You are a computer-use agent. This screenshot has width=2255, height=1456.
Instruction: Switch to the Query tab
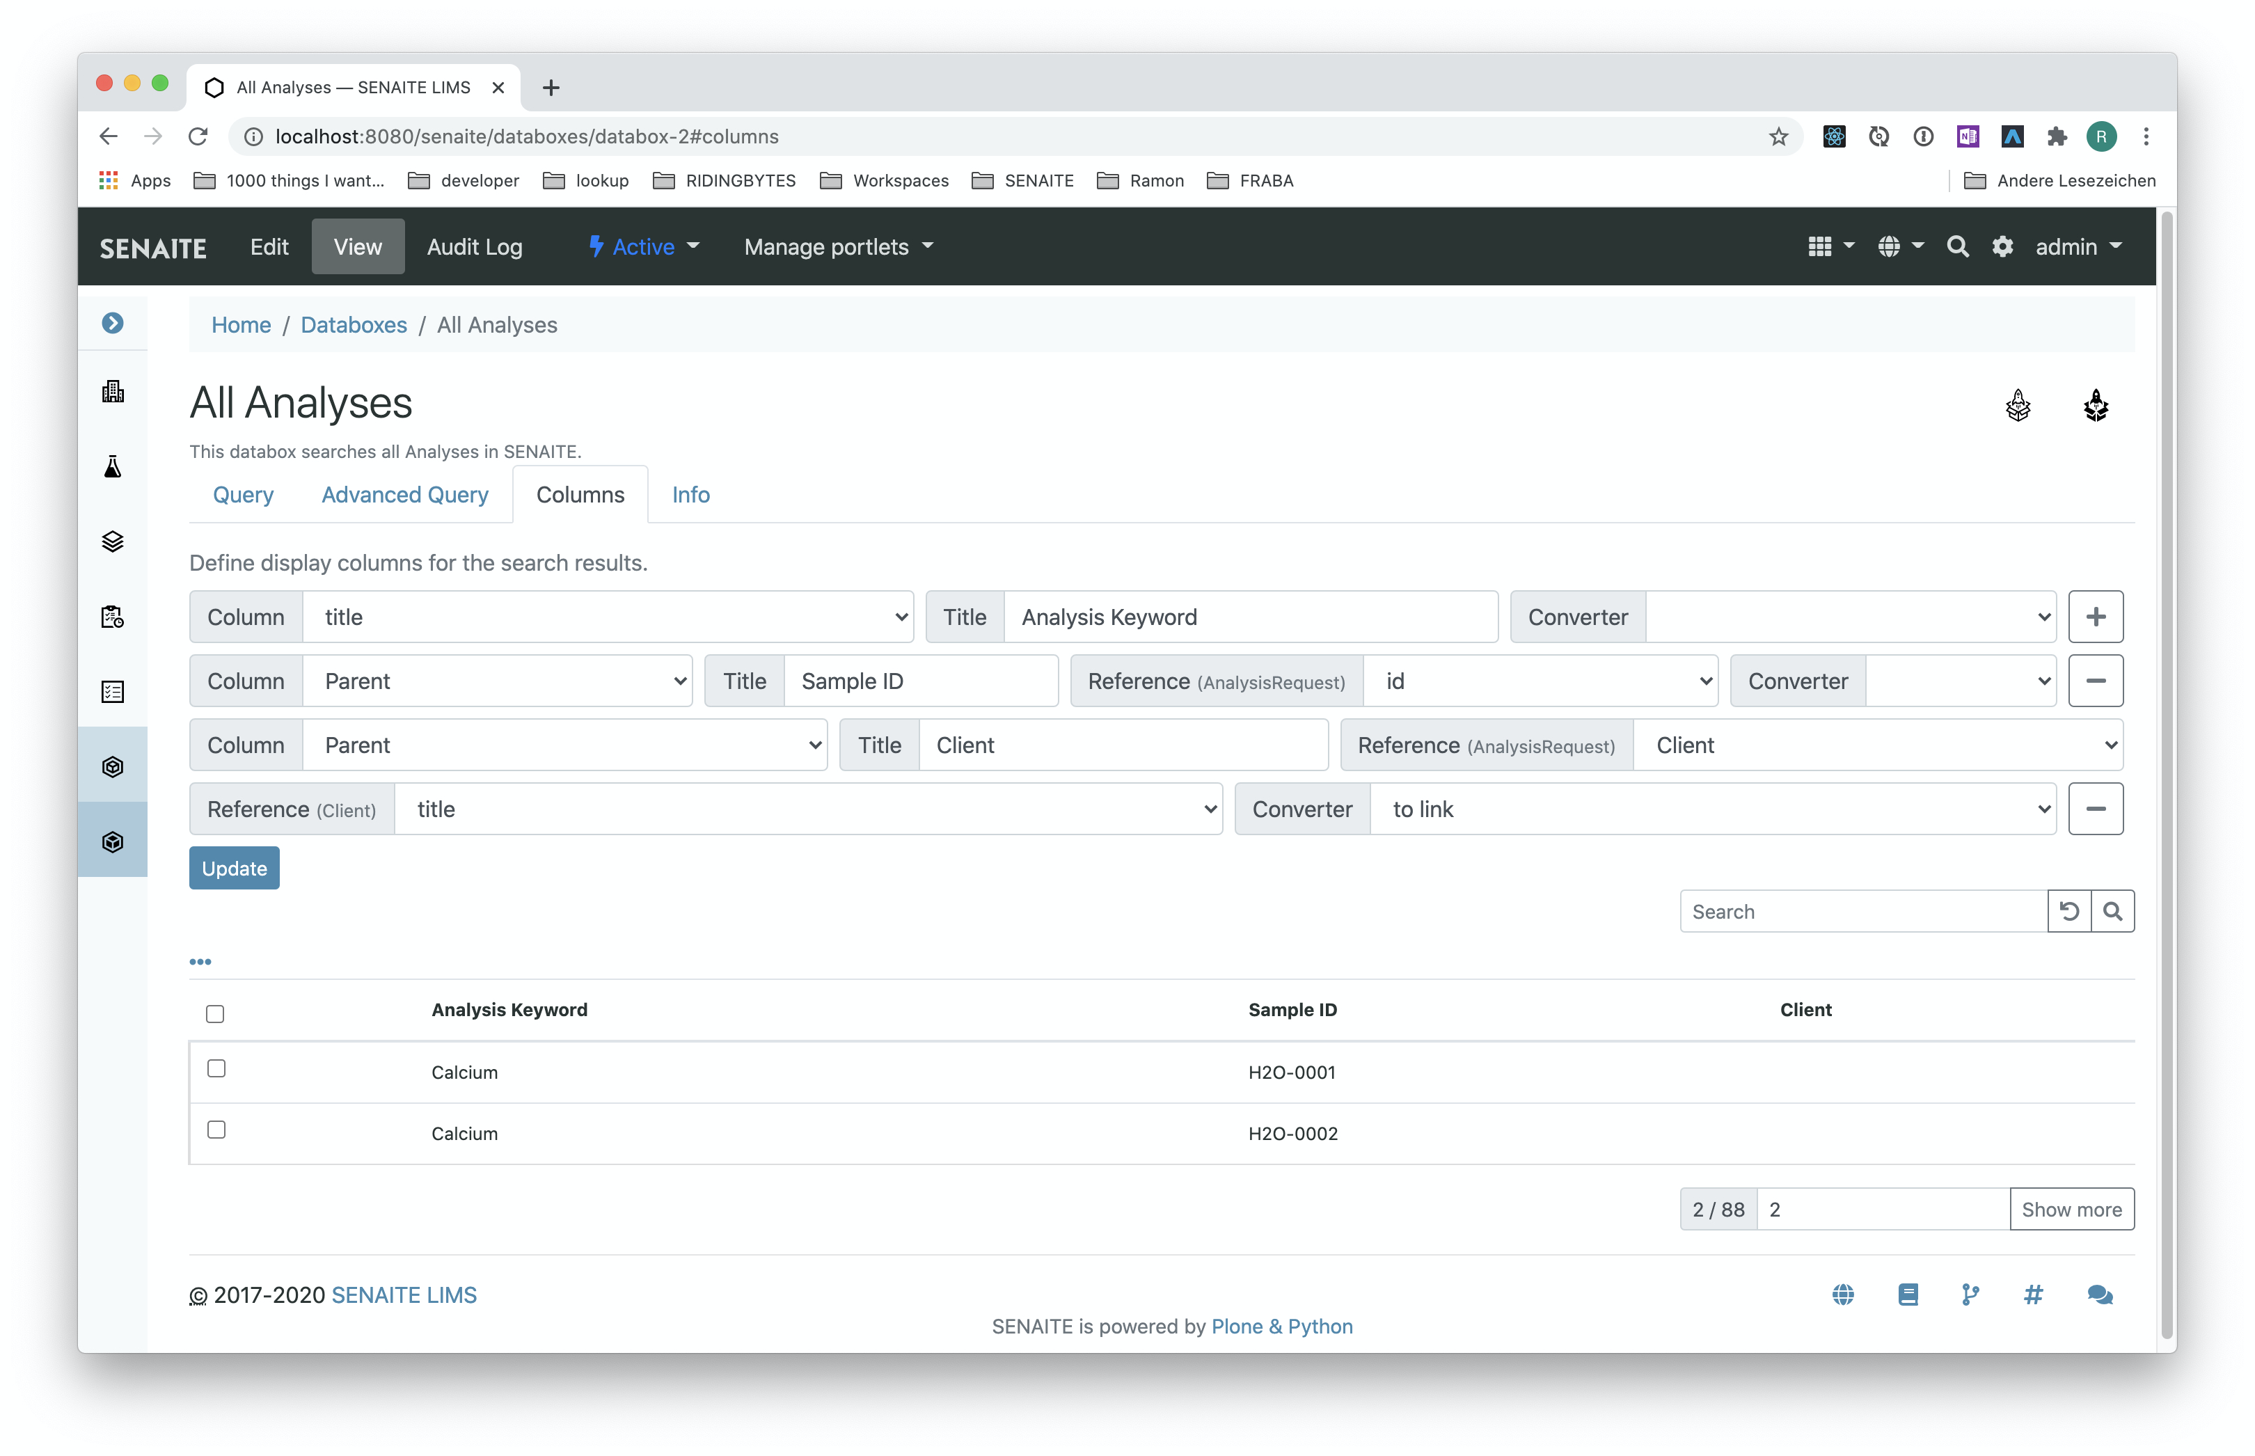point(243,494)
